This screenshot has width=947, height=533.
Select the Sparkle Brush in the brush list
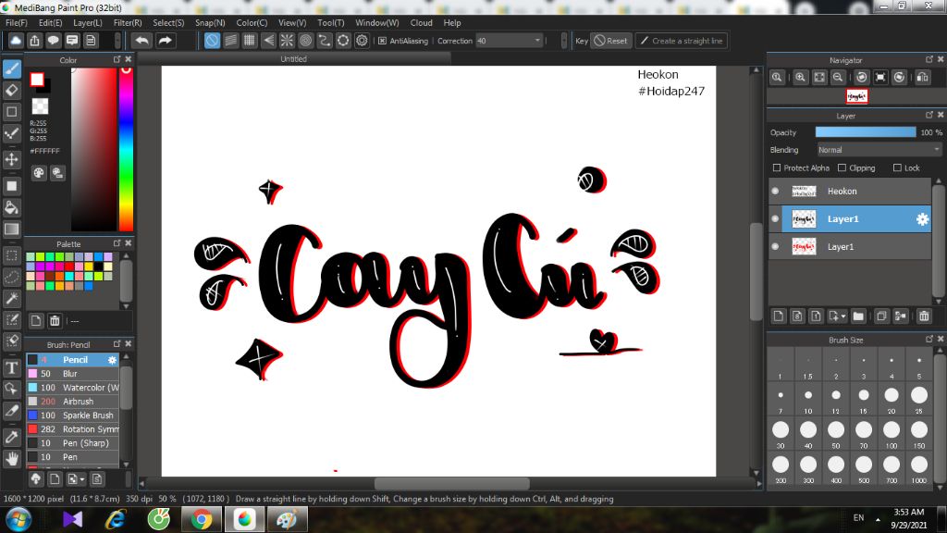[72, 415]
